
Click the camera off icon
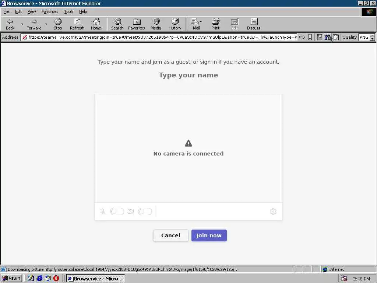tap(131, 212)
